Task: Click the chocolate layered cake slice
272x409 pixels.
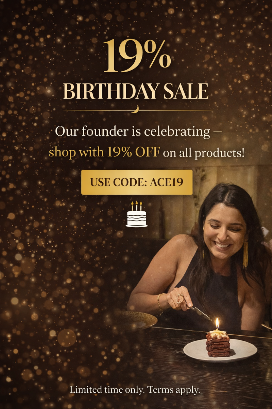Action: 218,343
